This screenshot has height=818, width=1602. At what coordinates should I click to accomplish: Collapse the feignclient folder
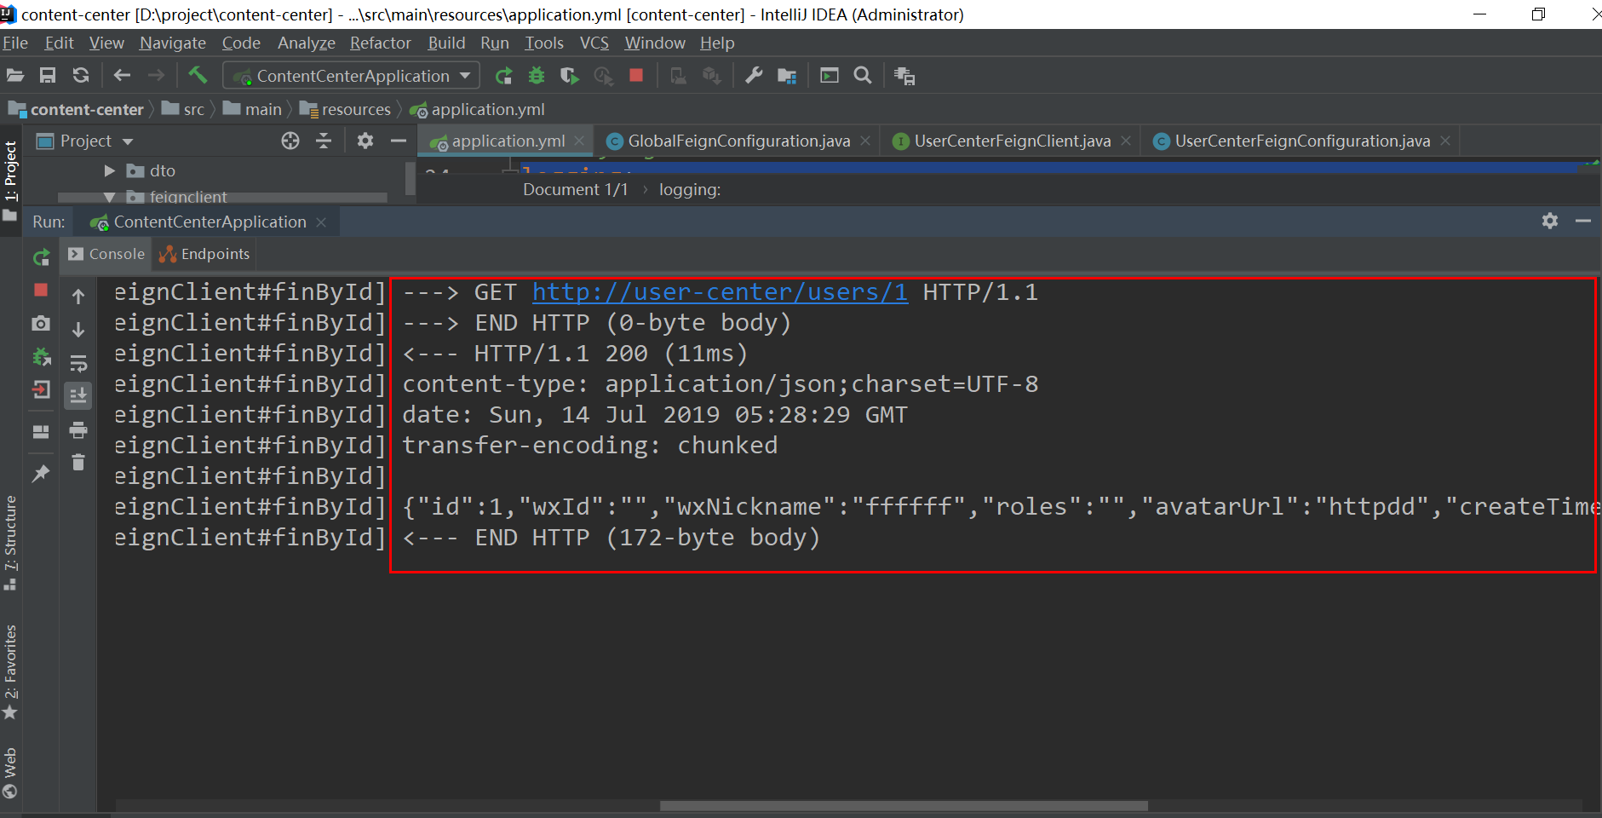click(x=109, y=197)
